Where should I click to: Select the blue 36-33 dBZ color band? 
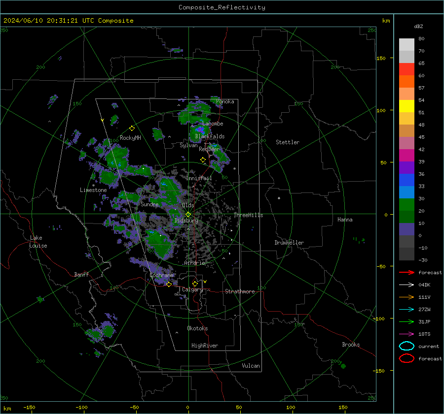[x=407, y=180]
